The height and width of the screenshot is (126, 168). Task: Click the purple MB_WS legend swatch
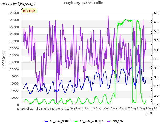tap(109, 121)
